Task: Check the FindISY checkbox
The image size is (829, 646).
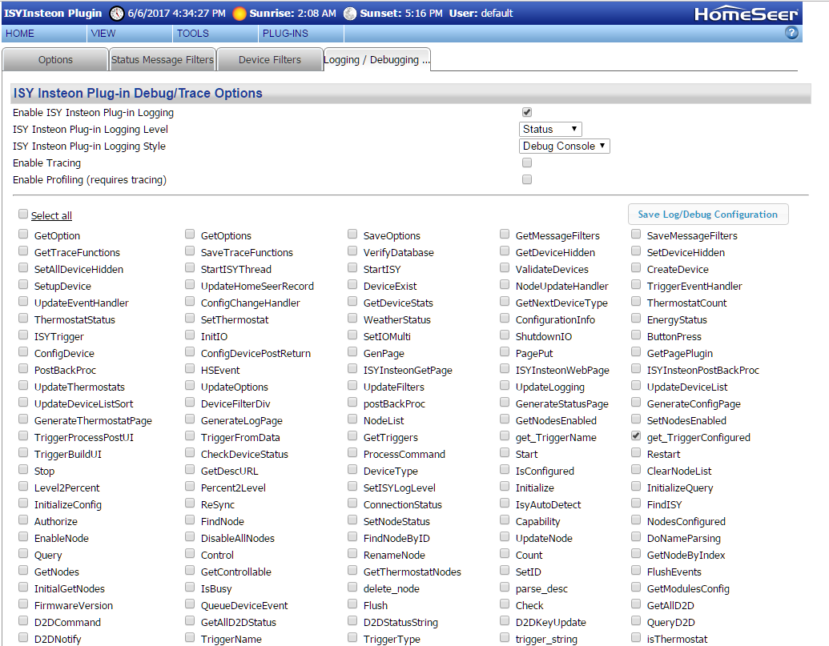Action: 636,504
